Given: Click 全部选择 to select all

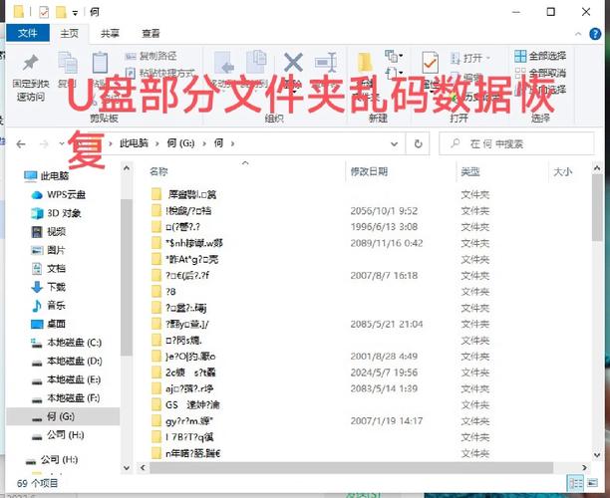Looking at the screenshot, I should tap(540, 56).
